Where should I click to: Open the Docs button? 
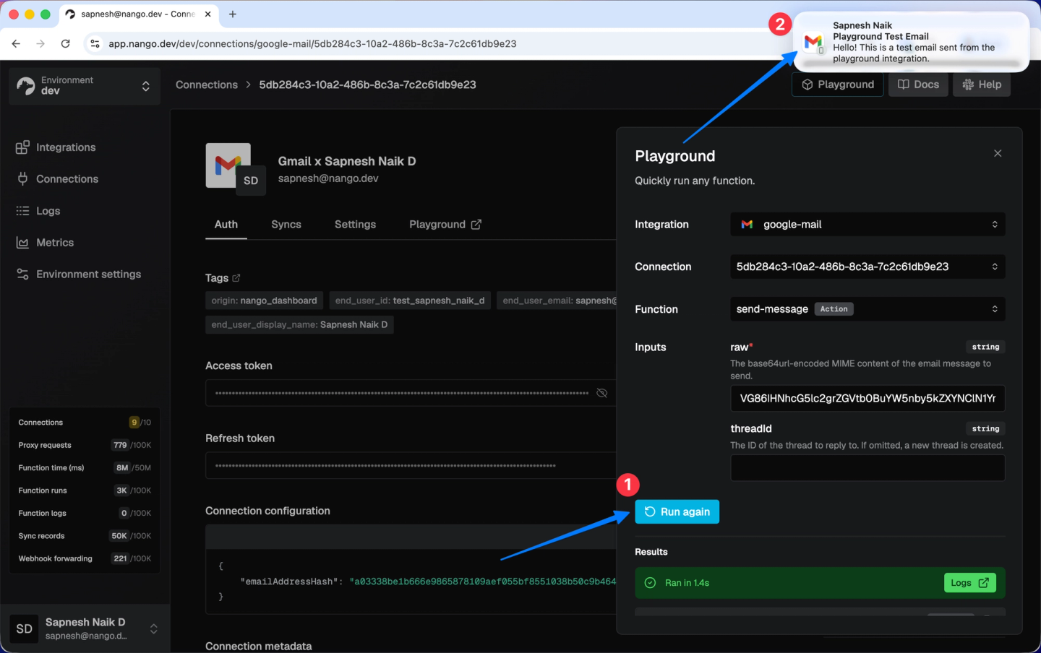pos(918,85)
